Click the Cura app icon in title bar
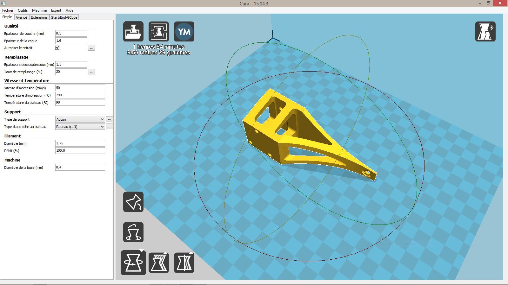 point(3,3)
